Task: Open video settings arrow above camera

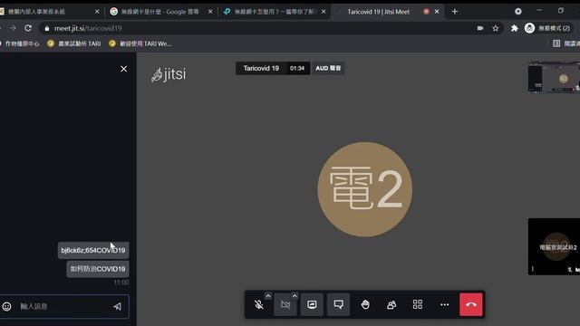Action: point(295,296)
